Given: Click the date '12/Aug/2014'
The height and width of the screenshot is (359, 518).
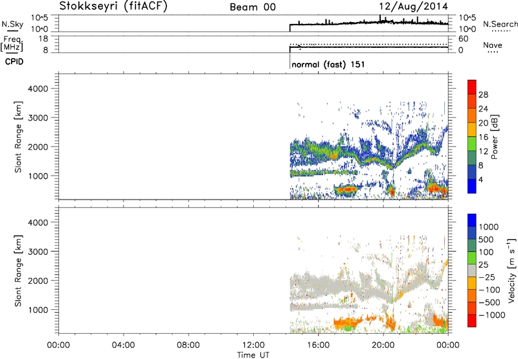Looking at the screenshot, I should (413, 6).
